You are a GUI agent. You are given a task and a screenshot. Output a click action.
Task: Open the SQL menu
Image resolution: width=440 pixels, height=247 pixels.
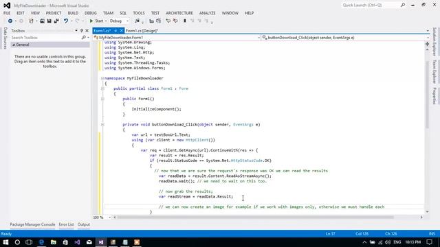[123, 13]
